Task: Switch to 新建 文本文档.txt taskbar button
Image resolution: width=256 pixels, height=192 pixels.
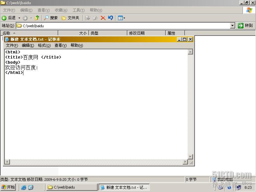Action: 124,187
